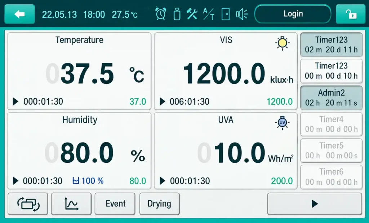Image resolution: width=369 pixels, height=223 pixels.
Task: Go back using the arrow button
Action: (19, 14)
